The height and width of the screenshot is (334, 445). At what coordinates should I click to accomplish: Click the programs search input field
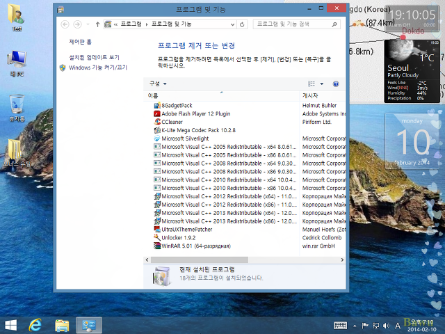(x=293, y=24)
